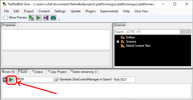Close the Errors tab with its X

[x=3, y=71]
